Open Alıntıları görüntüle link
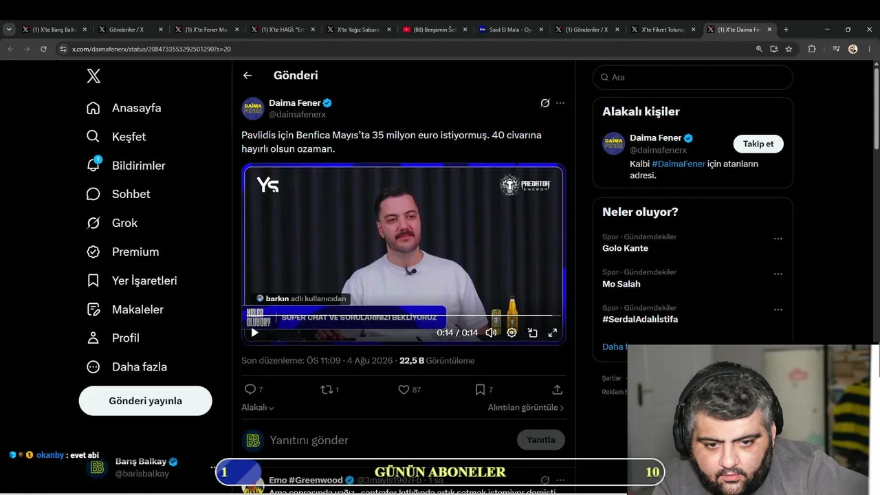The height and width of the screenshot is (495, 880). [x=526, y=408]
